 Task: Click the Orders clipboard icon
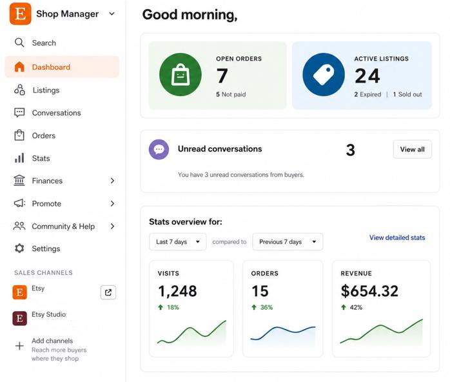19,136
